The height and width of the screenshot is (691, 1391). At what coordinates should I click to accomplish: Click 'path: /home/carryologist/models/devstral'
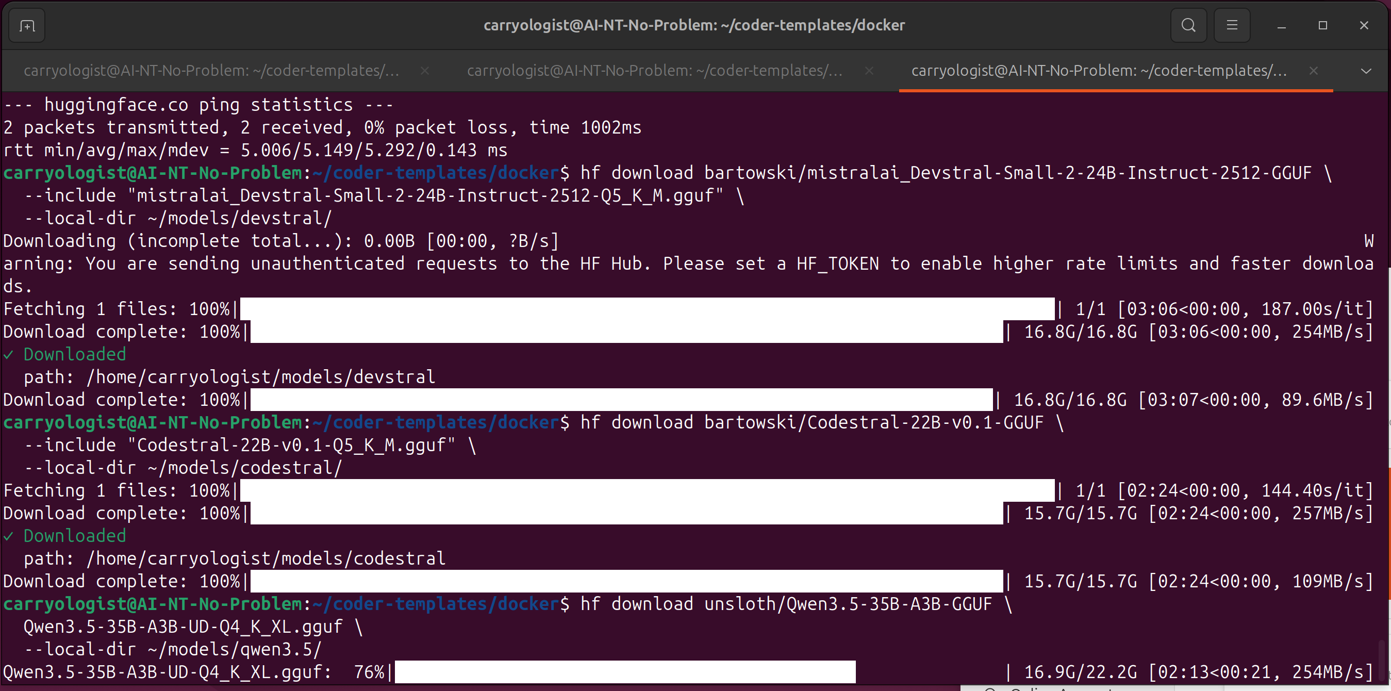[229, 376]
